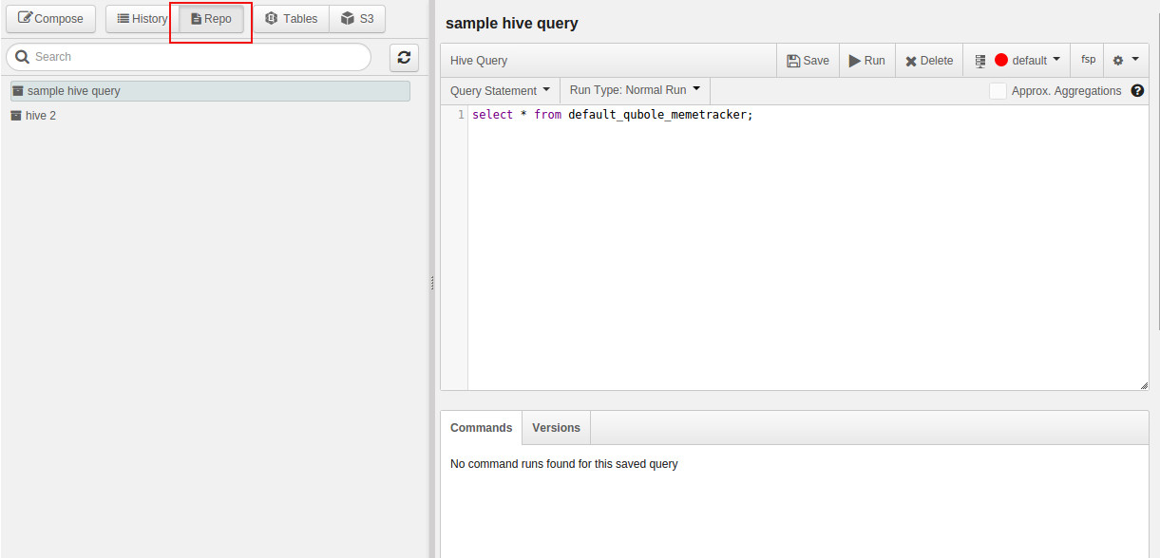Click the fsp button
The width and height of the screenshot is (1160, 558).
(x=1088, y=60)
